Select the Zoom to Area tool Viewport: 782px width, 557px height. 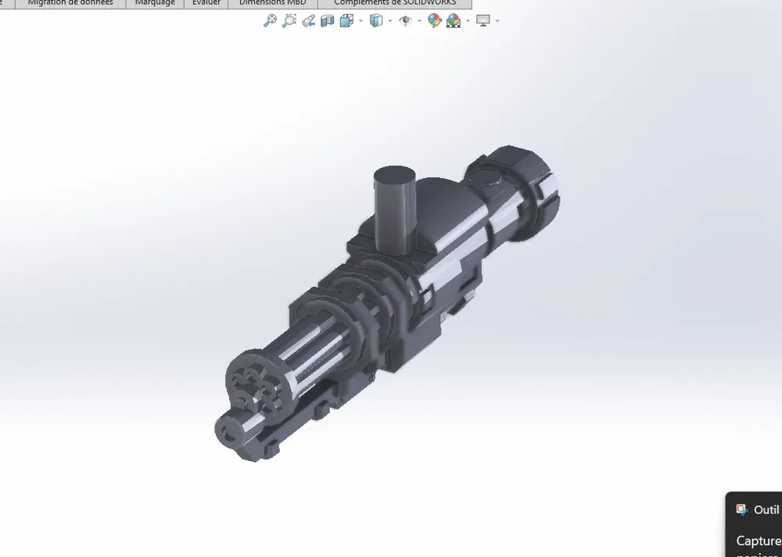[289, 21]
